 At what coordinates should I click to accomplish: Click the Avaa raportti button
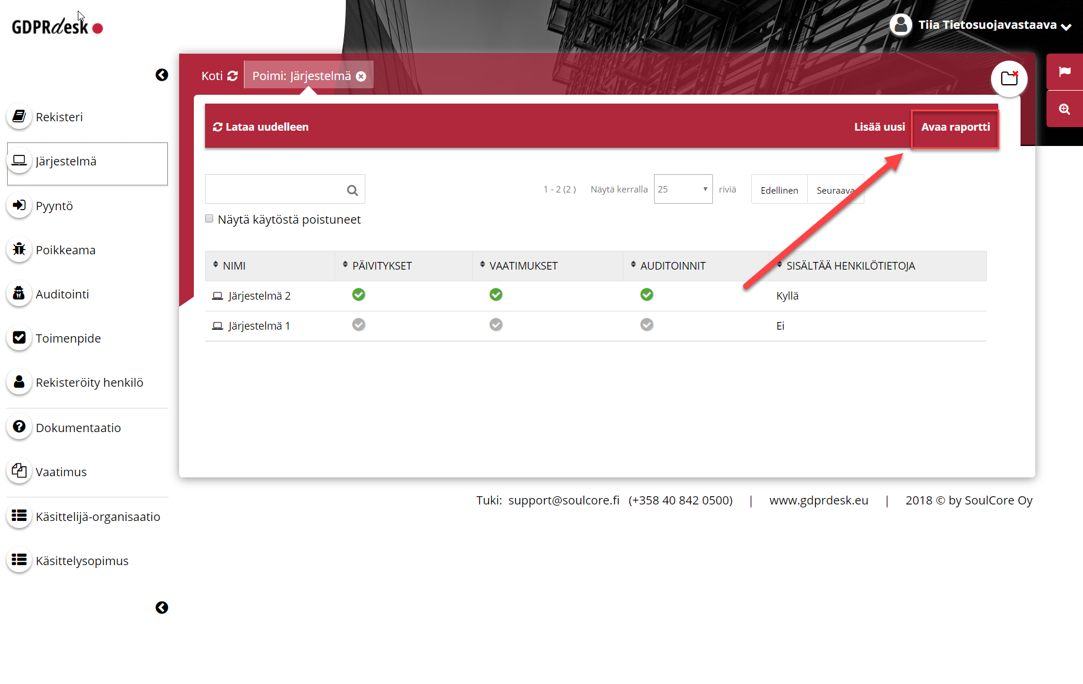click(955, 127)
